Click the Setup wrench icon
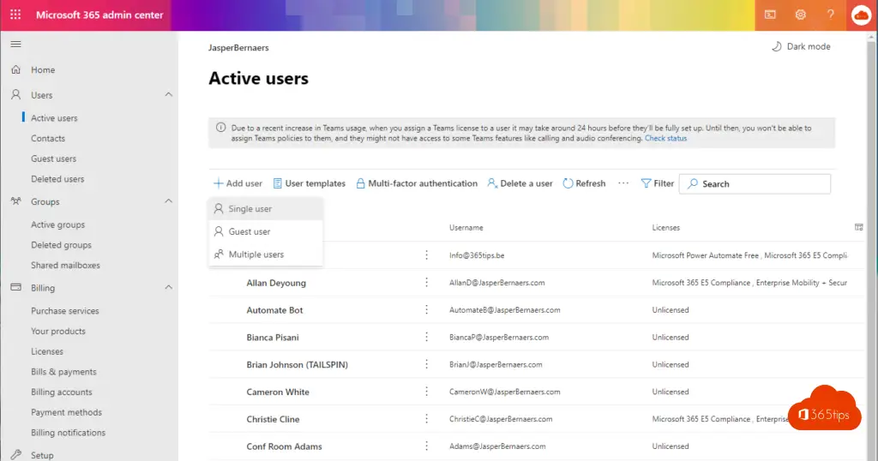 15,454
